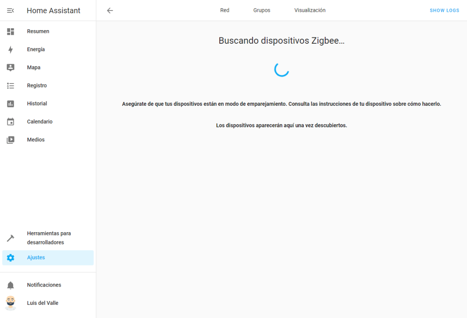This screenshot has width=467, height=318.
Task: Open the Visualización tab
Action: (310, 10)
